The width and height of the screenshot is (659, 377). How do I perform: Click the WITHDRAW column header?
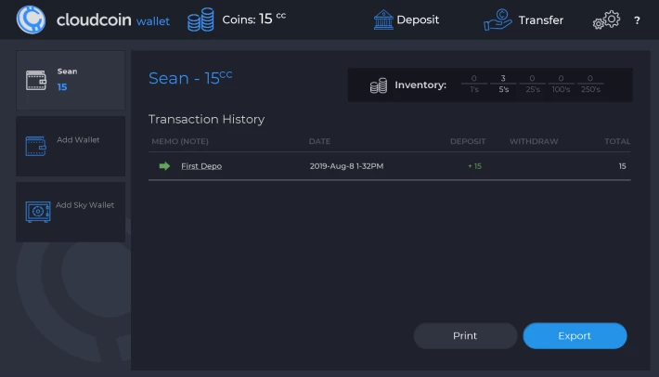click(x=534, y=141)
